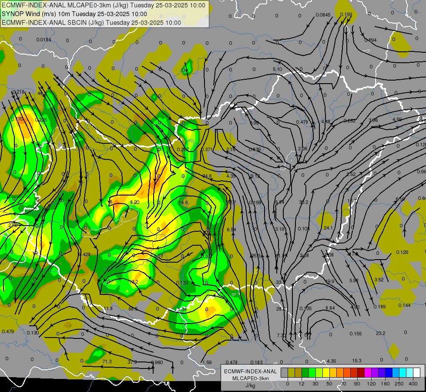Image resolution: width=426 pixels, height=392 pixels.
Task: Click the map value '0.960'
Action: [x=157, y=363]
